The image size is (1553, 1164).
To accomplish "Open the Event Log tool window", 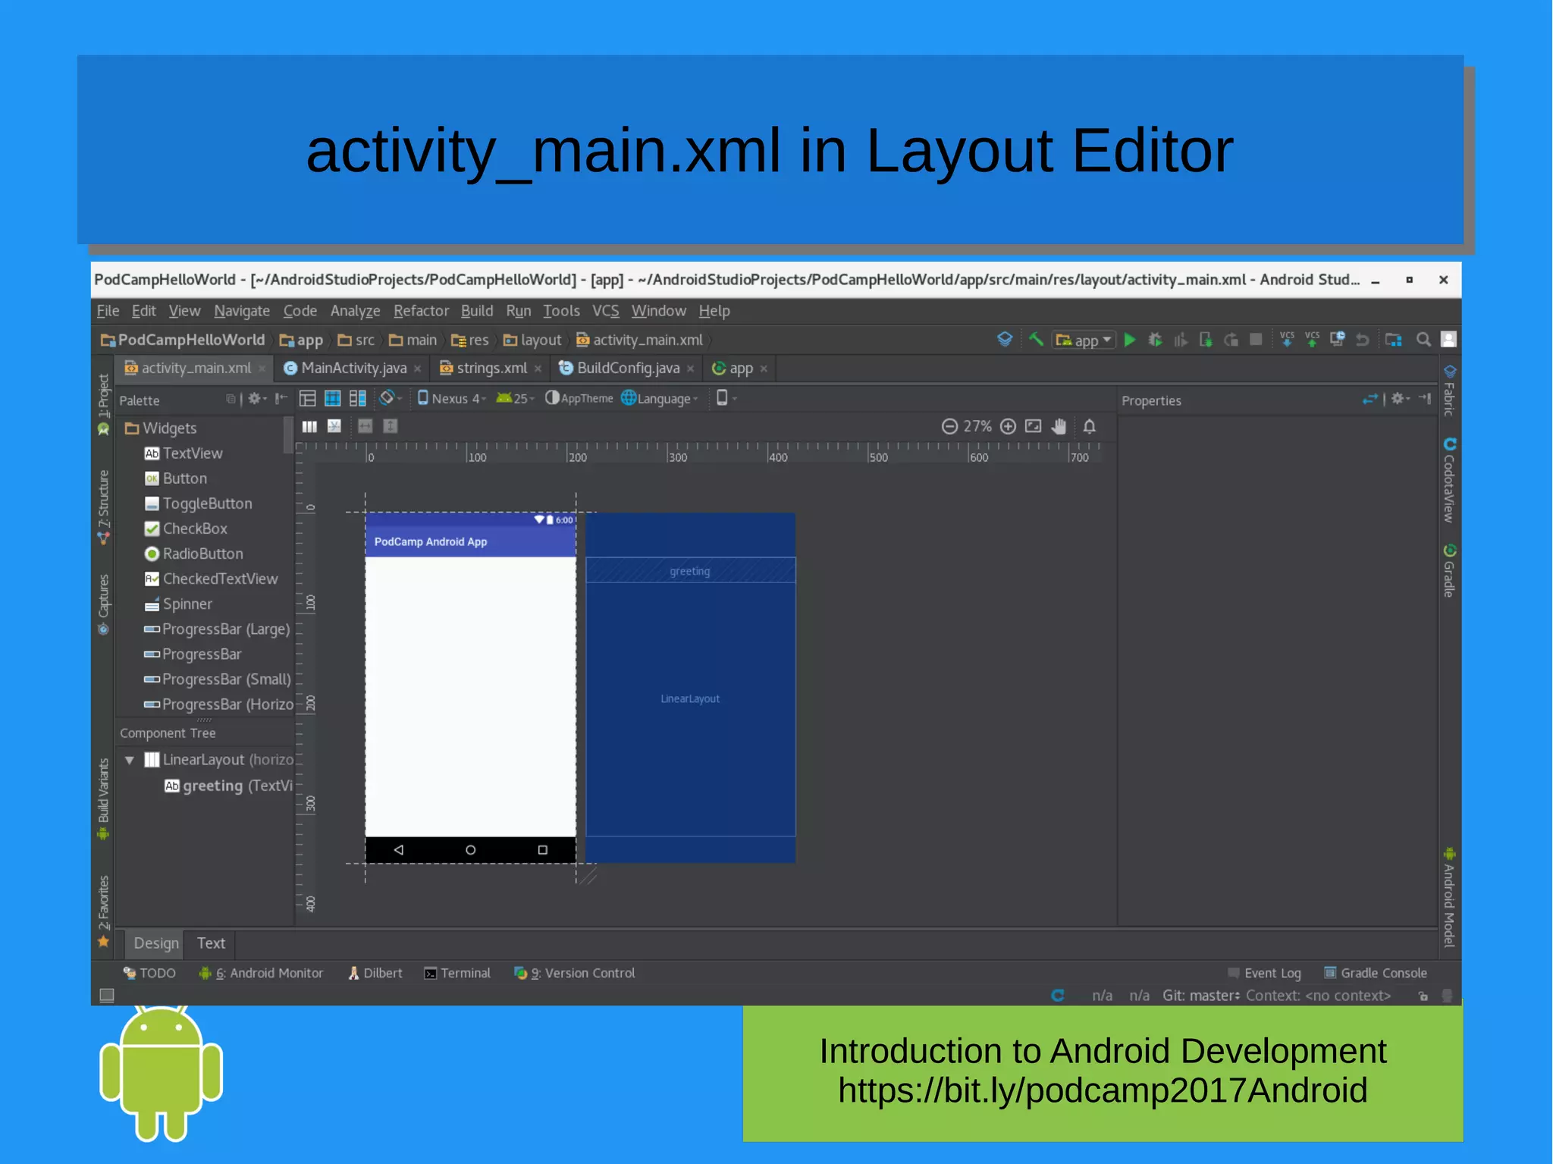I will [x=1264, y=973].
